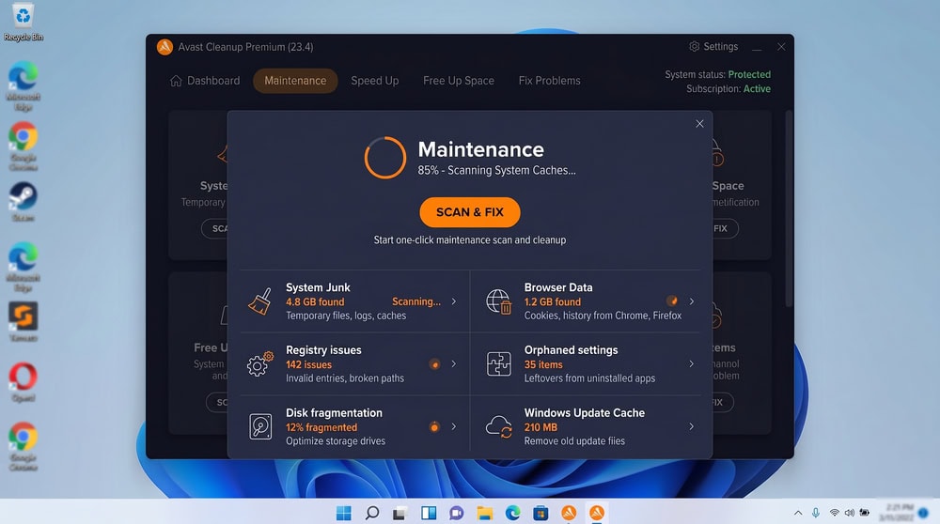Expand the Disk fragmentation chevron
Viewport: 940px width, 524px height.
click(454, 426)
